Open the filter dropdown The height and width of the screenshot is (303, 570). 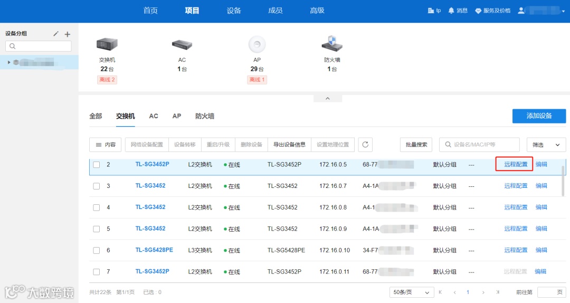(546, 145)
